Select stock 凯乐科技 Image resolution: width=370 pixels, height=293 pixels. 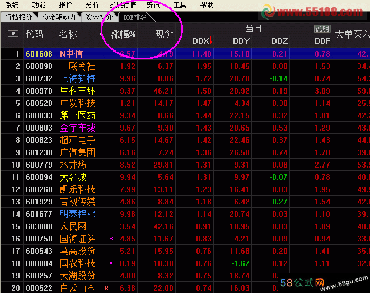point(78,189)
